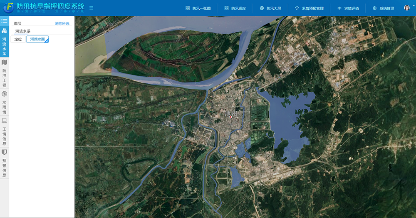Select the 河流水系 tab in layer panel
Image resolution: width=416 pixels, height=218 pixels.
[23, 31]
